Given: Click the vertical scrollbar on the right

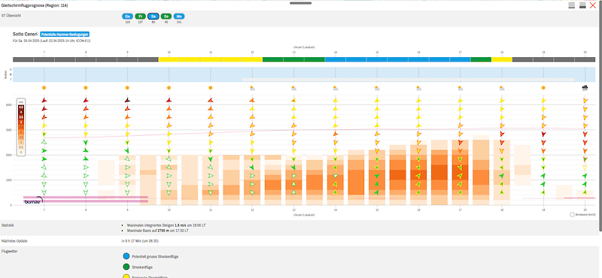Looking at the screenshot, I should pyautogui.click(x=600, y=115).
